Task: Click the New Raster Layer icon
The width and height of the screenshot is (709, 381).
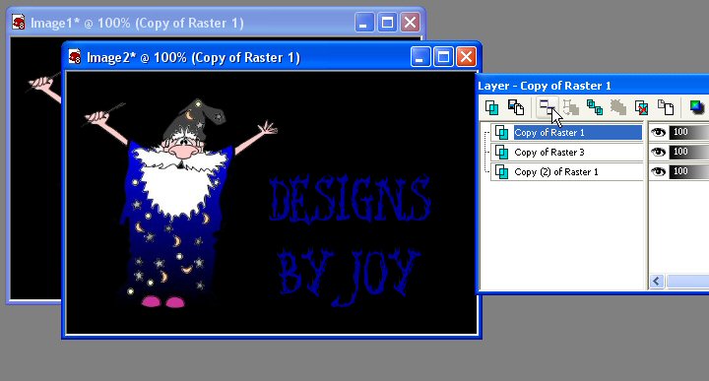Action: coord(491,107)
